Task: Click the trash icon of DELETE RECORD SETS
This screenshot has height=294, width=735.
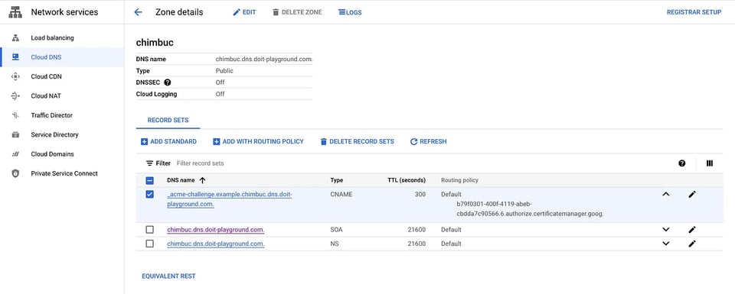Action: (323, 141)
